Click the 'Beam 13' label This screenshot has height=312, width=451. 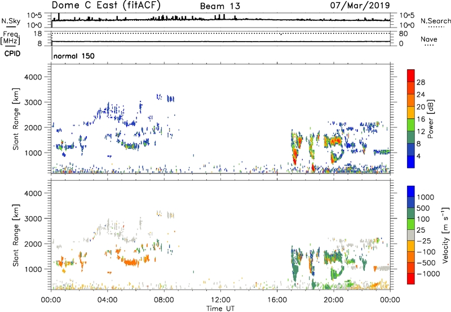[x=220, y=6]
